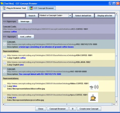Click the Tool Box application icon in title bar

pyautogui.click(x=2, y=3)
